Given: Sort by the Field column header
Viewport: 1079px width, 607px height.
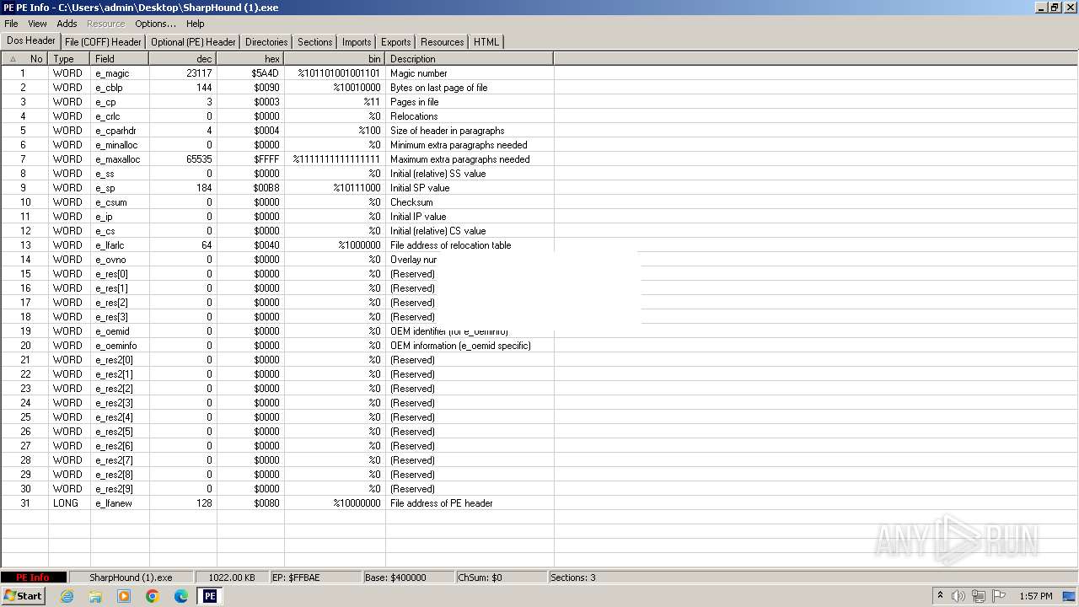Looking at the screenshot, I should point(120,59).
